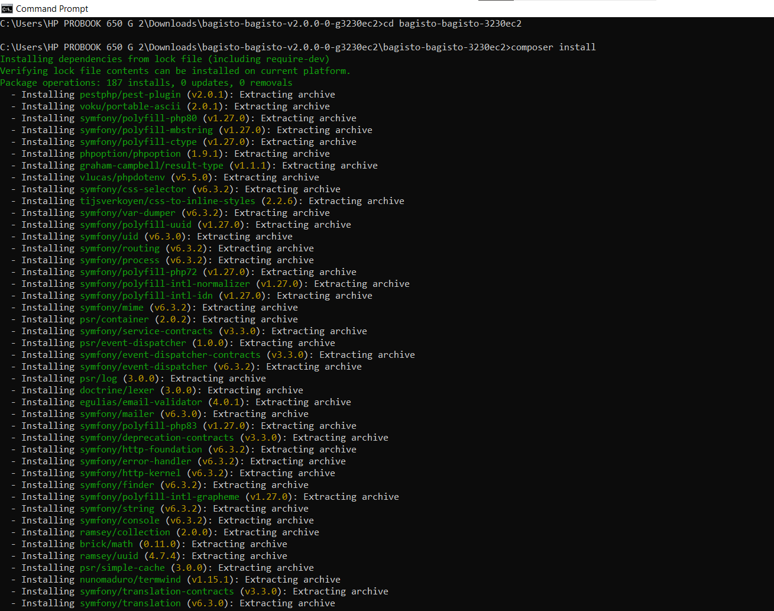774x611 pixels.
Task: Click the symfony/translation (v6.3.0) package name
Action: tap(130, 603)
